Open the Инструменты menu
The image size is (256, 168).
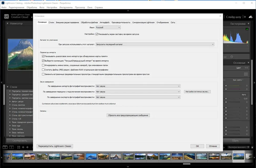66,7
